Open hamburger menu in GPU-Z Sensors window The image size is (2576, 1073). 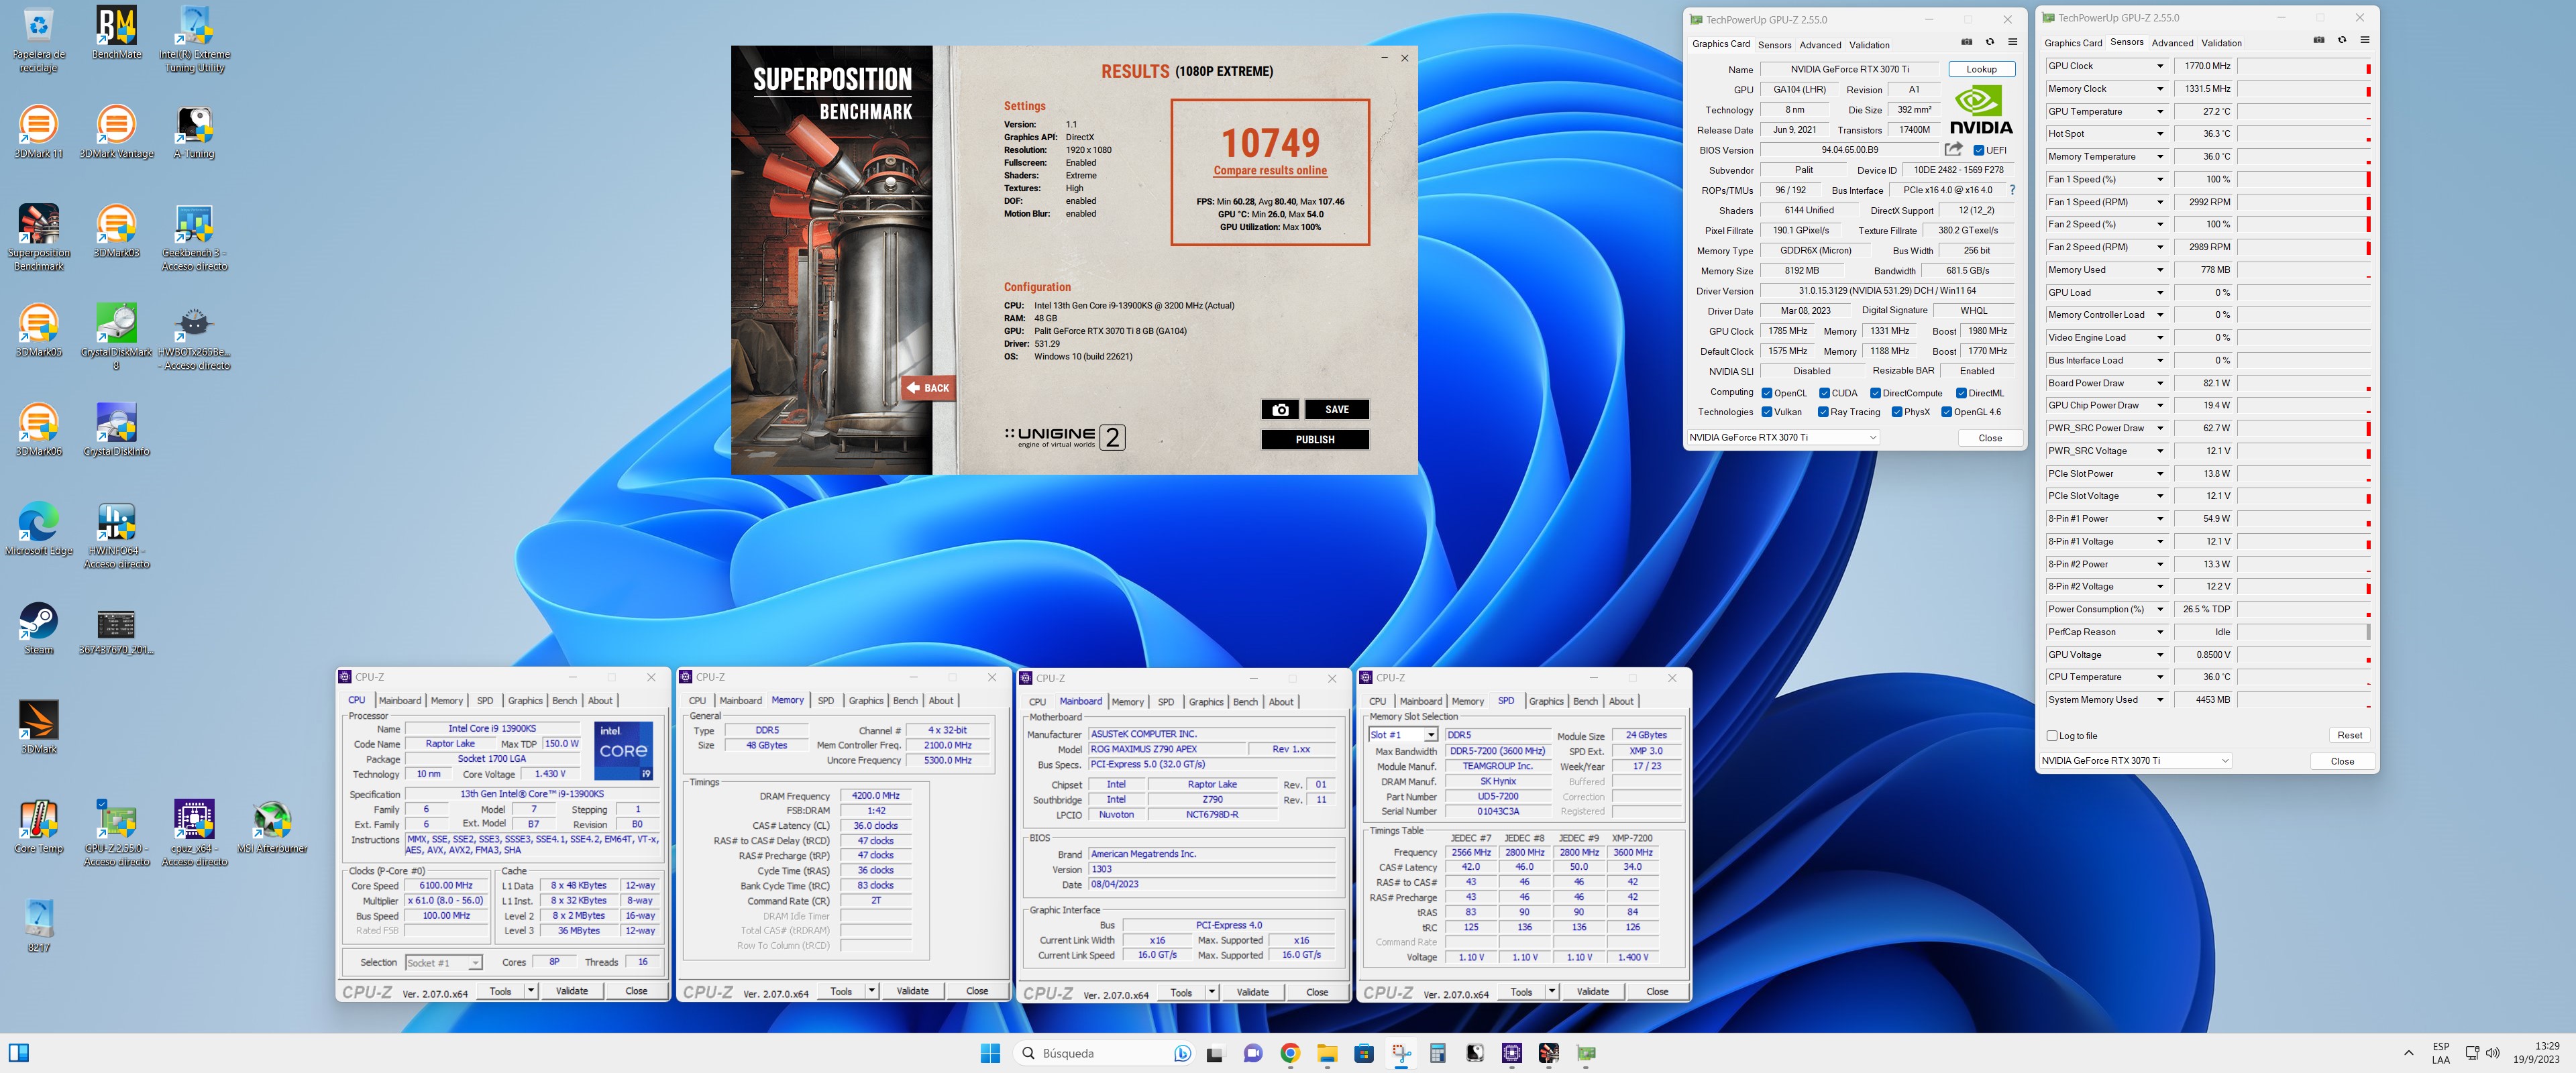click(x=2364, y=41)
